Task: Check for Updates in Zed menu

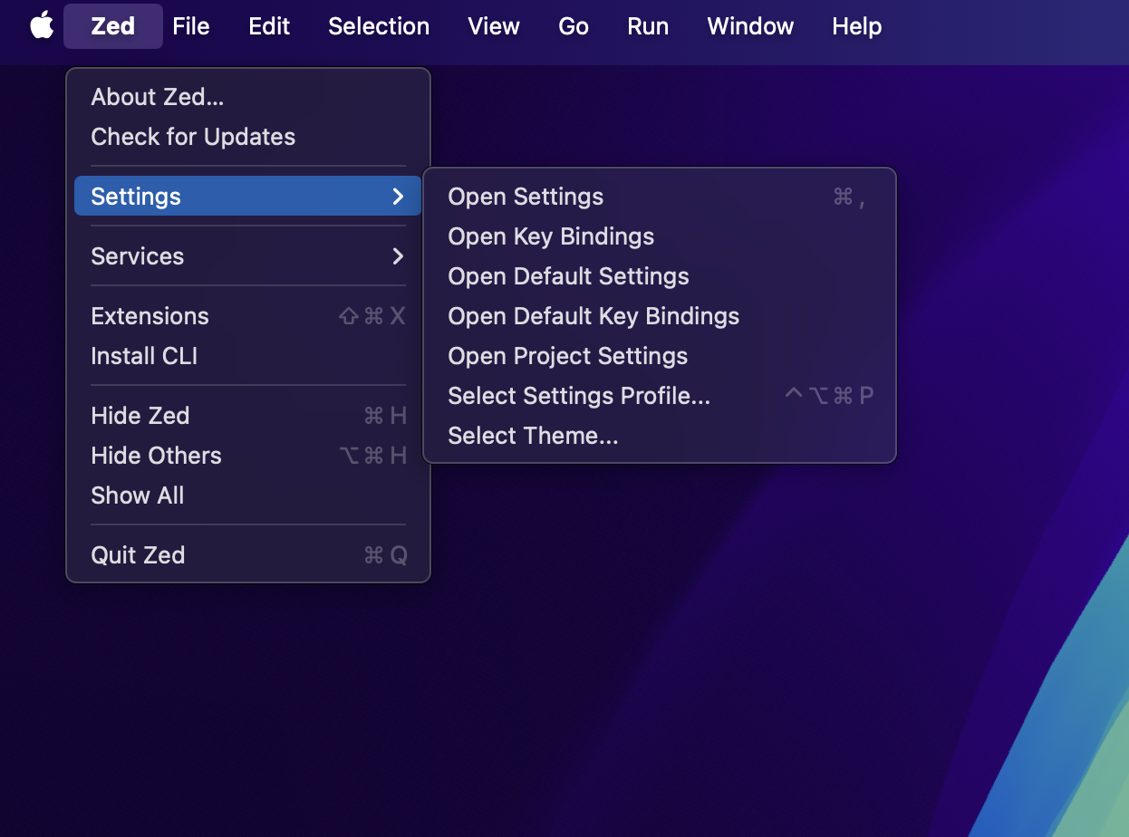Action: pos(193,137)
